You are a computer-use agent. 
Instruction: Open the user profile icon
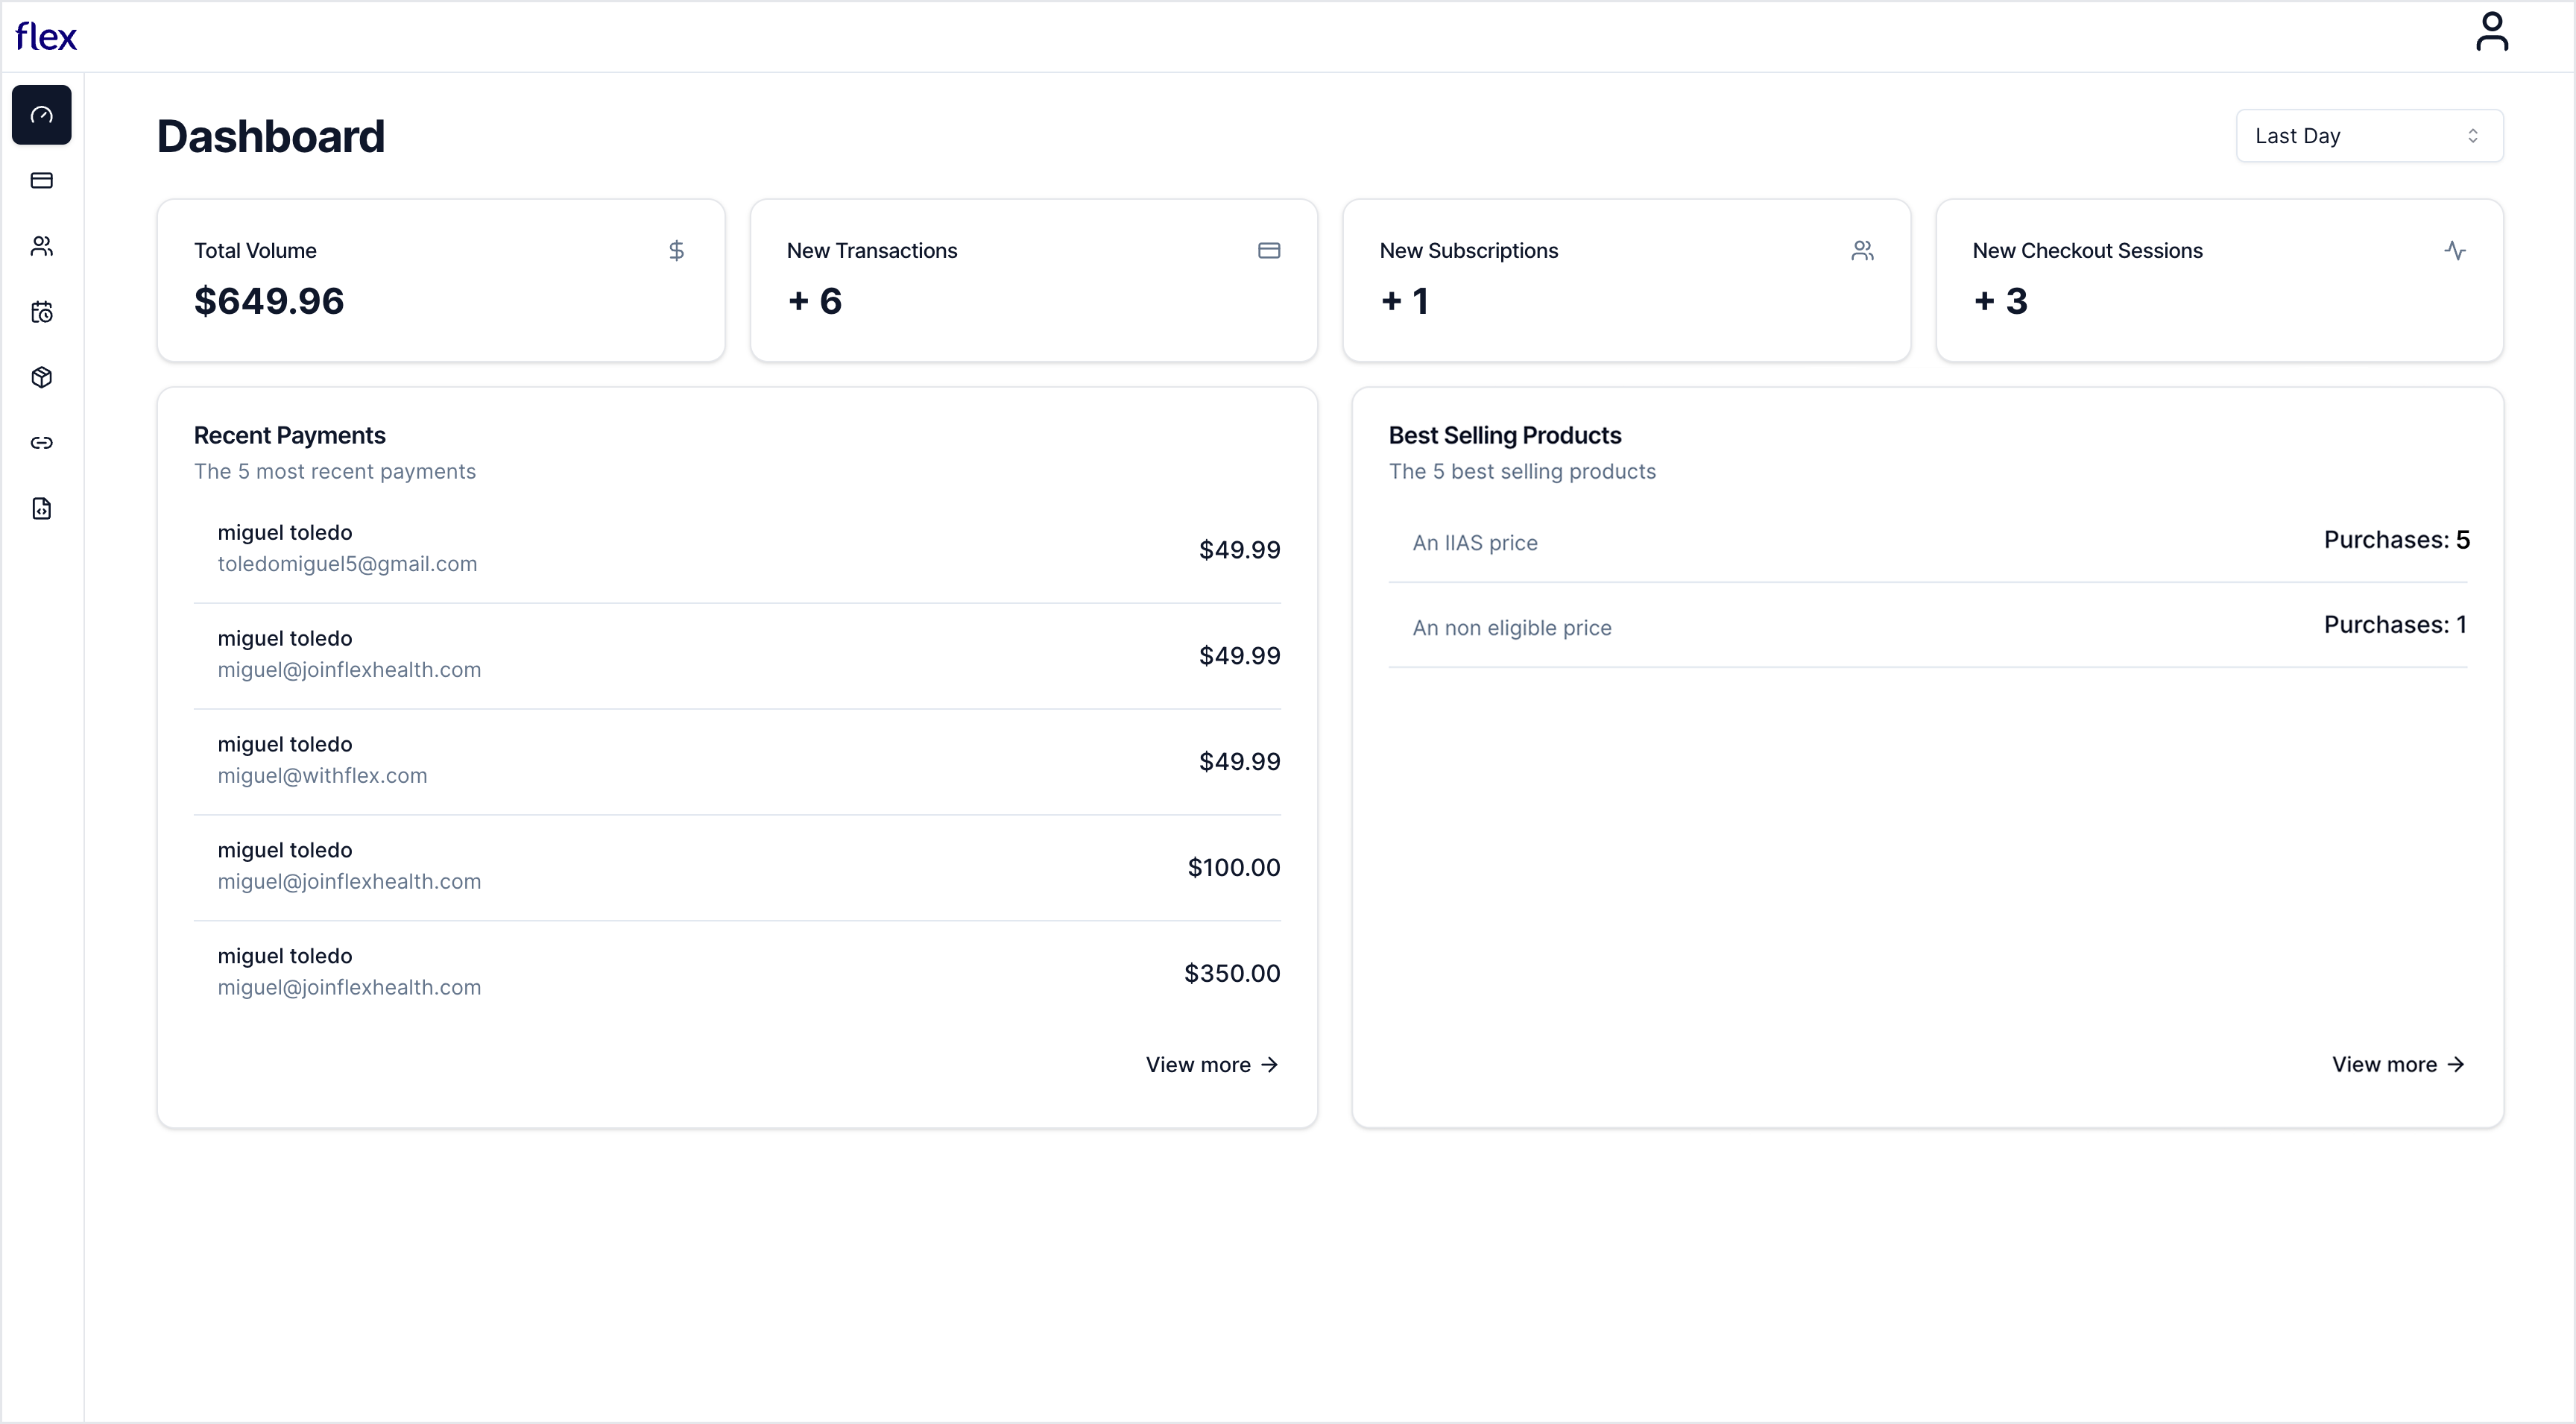tap(2491, 31)
